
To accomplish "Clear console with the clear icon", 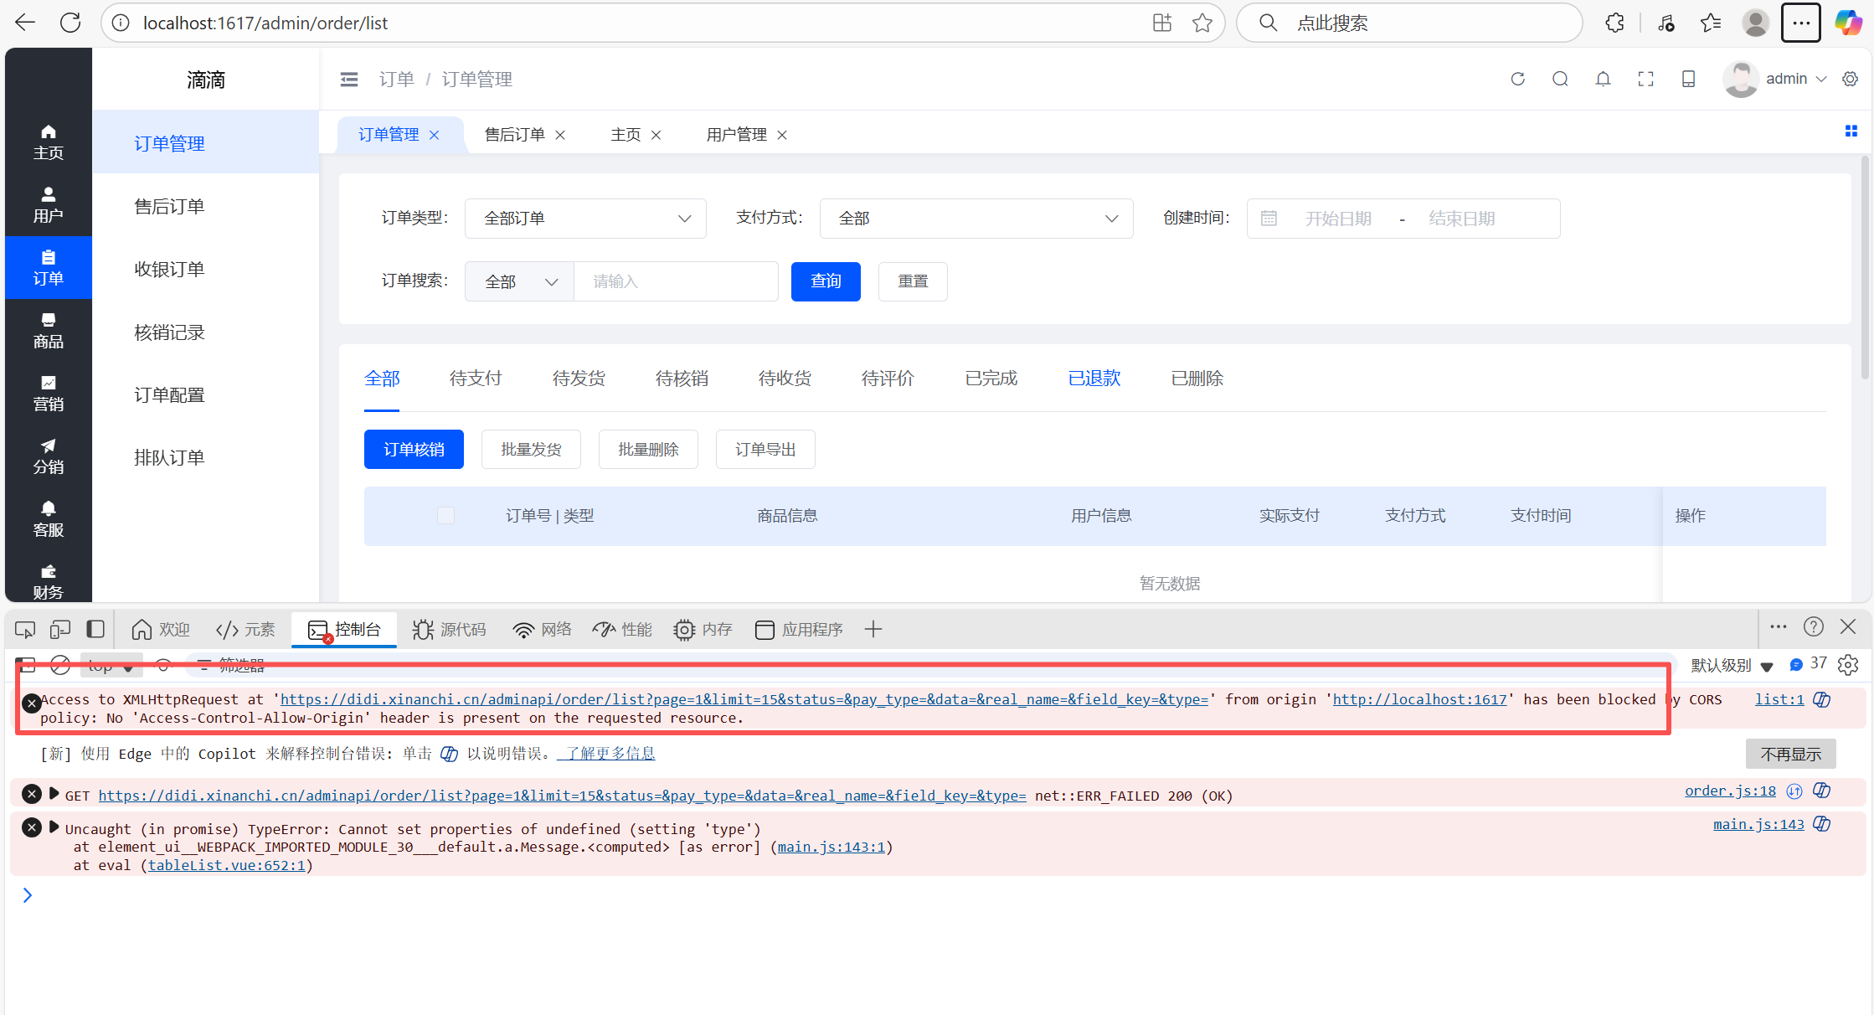I will (x=60, y=665).
